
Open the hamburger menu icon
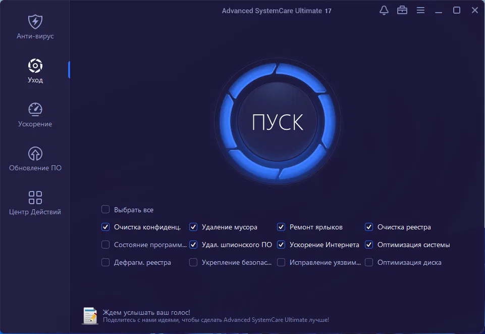coord(420,10)
